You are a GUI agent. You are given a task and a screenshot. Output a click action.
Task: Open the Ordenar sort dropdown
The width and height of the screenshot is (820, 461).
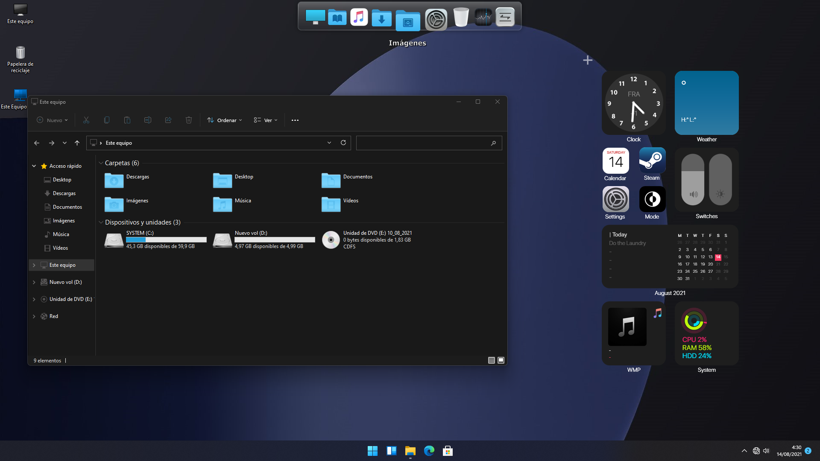point(225,120)
